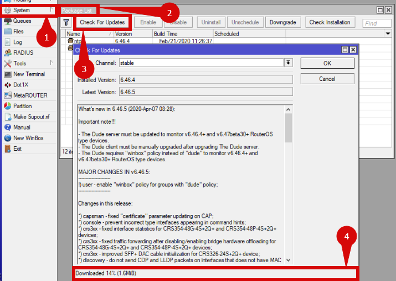Click the Log document icon
The width and height of the screenshot is (396, 281).
click(x=8, y=42)
